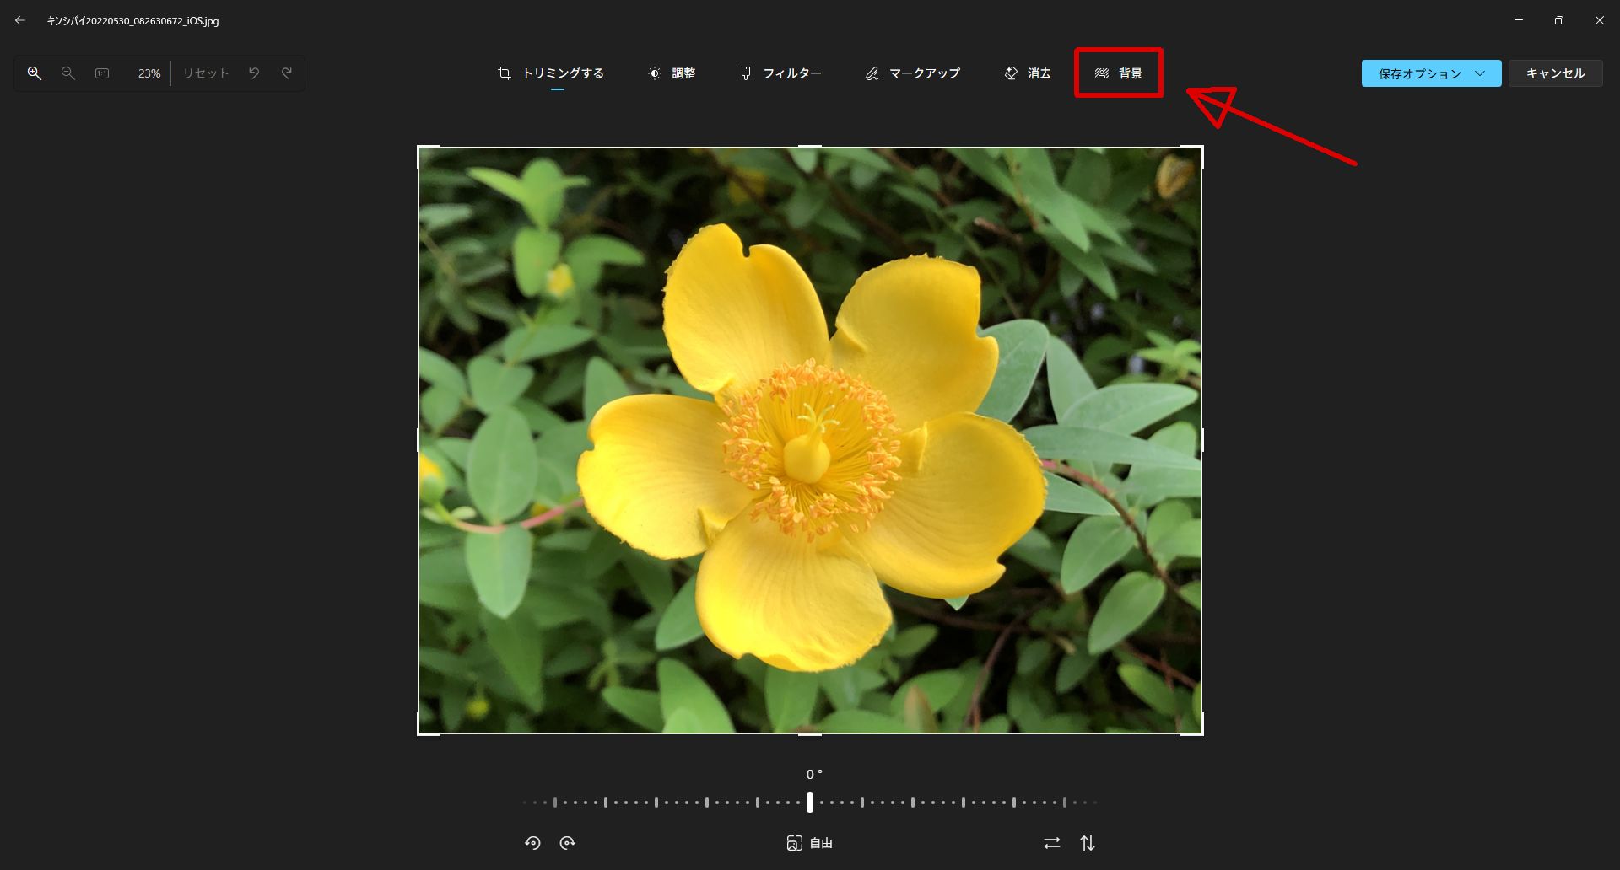Rotate image clockwise using rotate icon
Image resolution: width=1620 pixels, height=870 pixels.
(568, 843)
